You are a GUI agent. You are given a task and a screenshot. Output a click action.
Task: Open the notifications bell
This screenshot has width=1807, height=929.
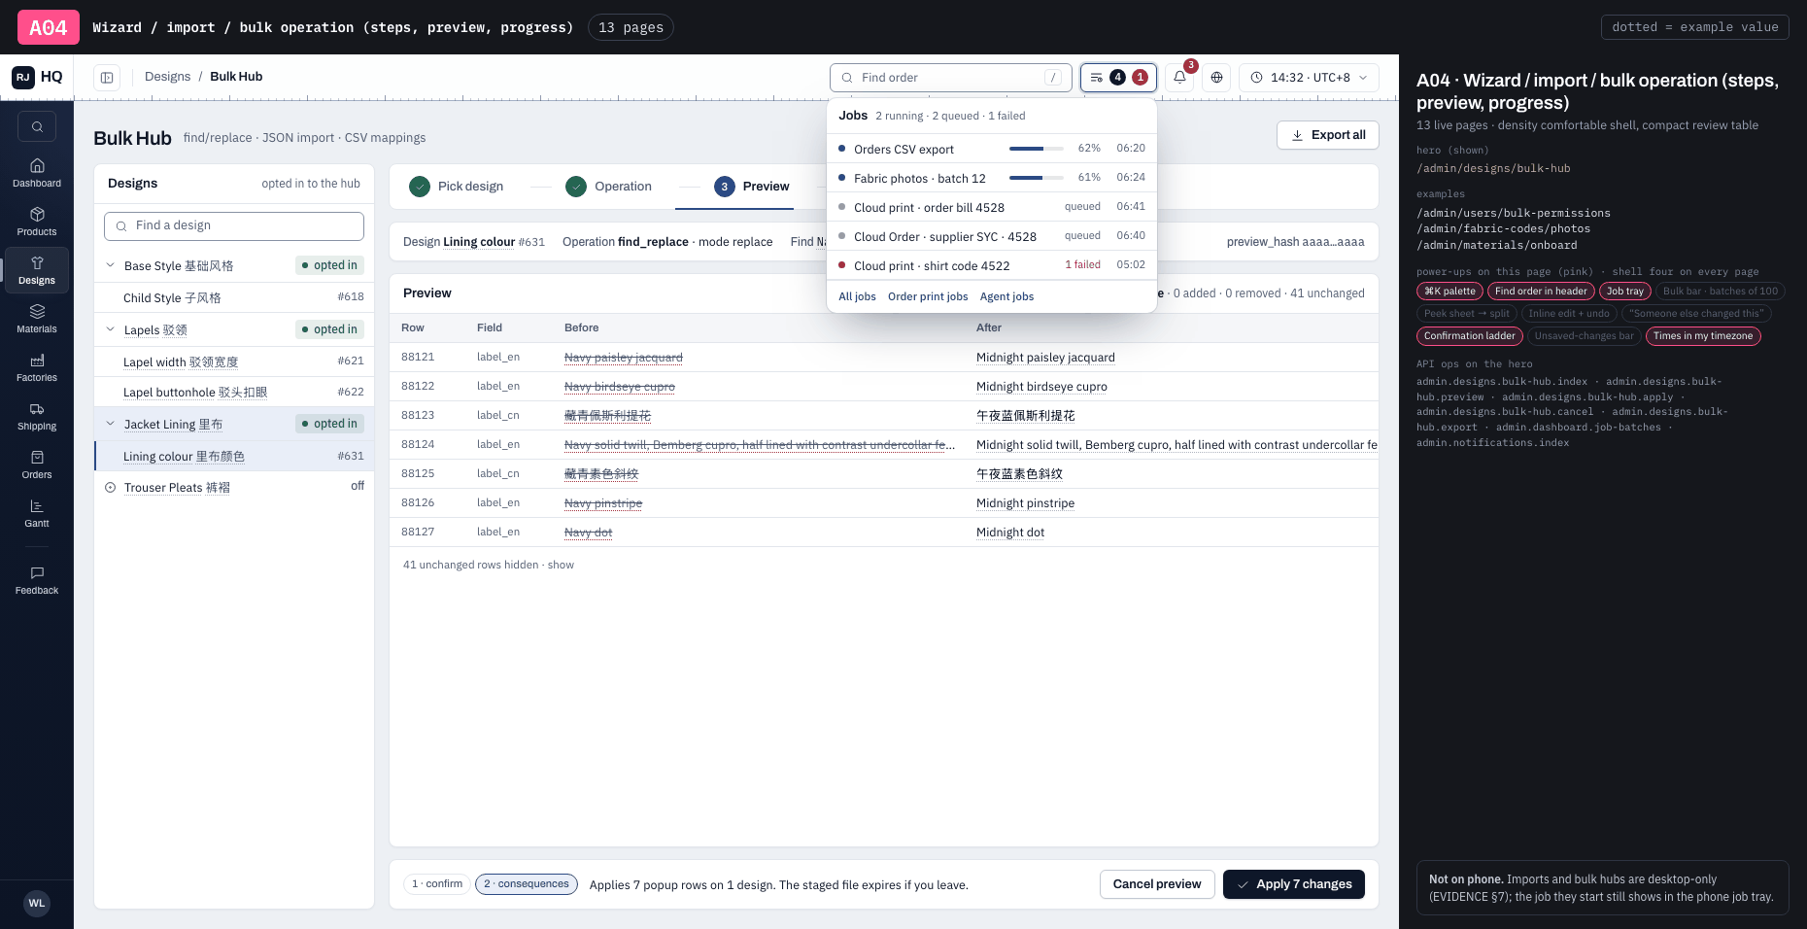[x=1179, y=77]
